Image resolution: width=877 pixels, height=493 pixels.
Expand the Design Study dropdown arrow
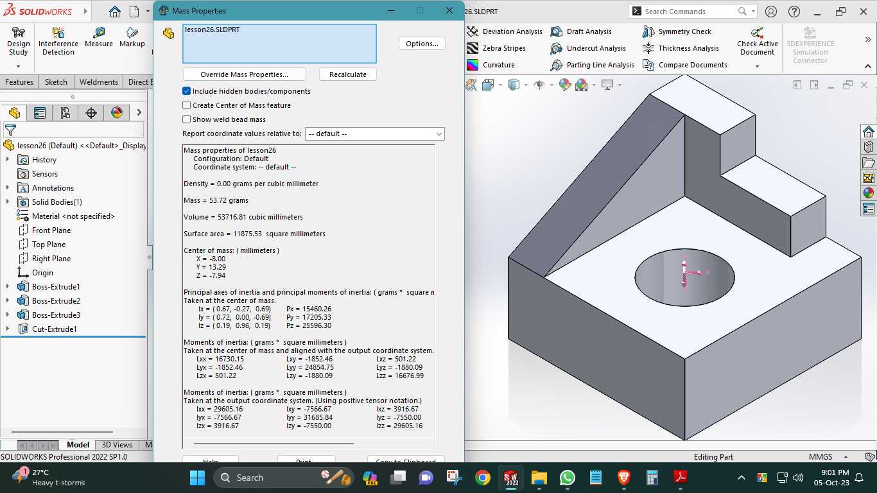click(x=18, y=66)
